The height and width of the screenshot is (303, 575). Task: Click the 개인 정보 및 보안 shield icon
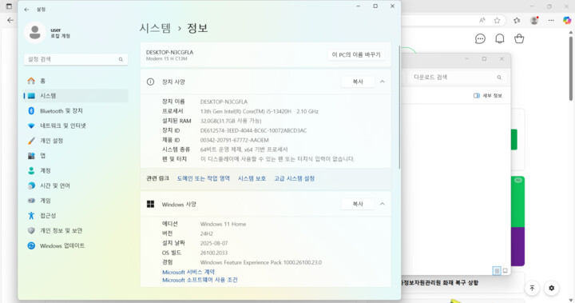click(31, 230)
